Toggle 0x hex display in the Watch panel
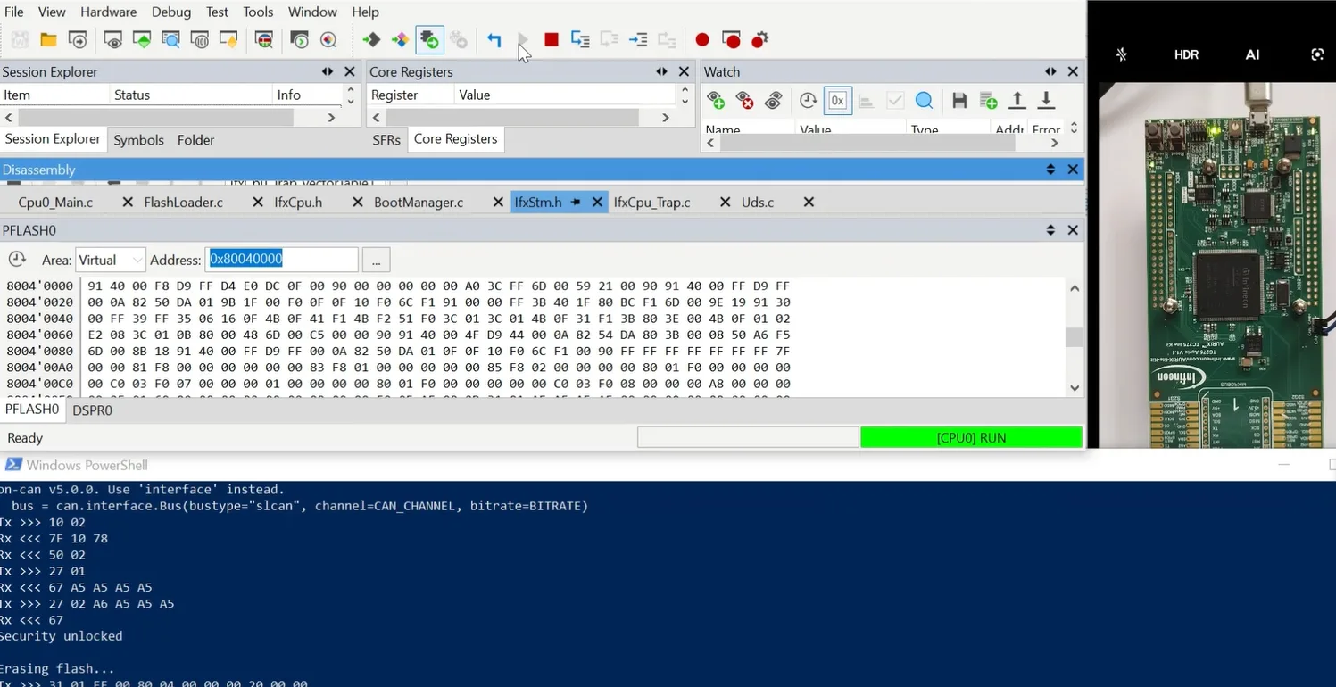 837,100
